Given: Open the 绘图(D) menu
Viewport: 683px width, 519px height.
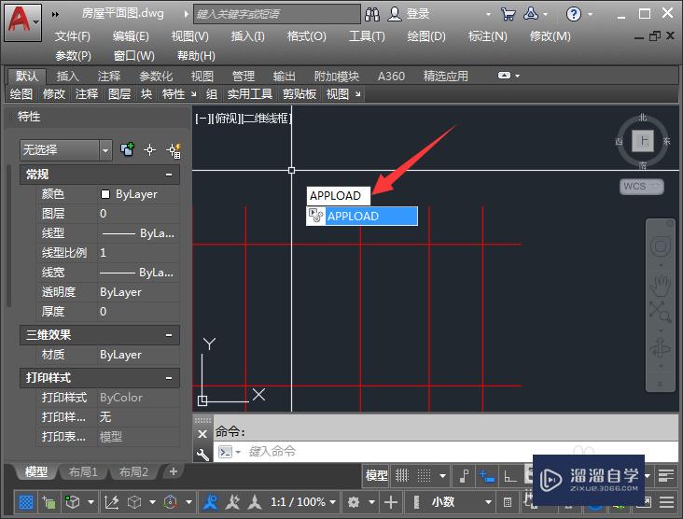Looking at the screenshot, I should tap(426, 36).
